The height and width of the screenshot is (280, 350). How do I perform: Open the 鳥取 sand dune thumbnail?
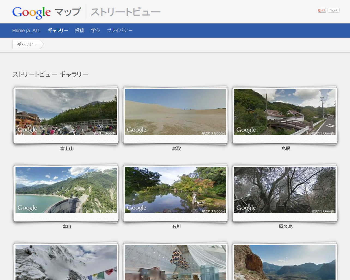[x=175, y=112]
